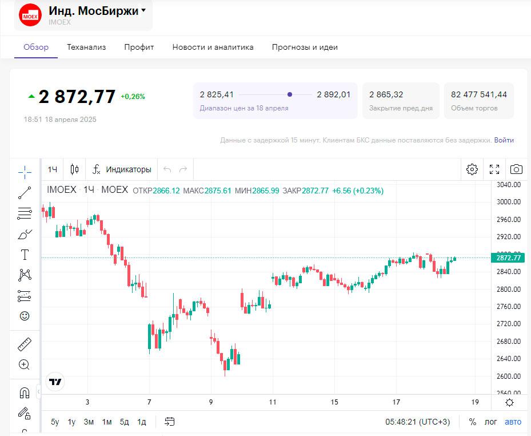Open chart settings gear icon

point(472,169)
